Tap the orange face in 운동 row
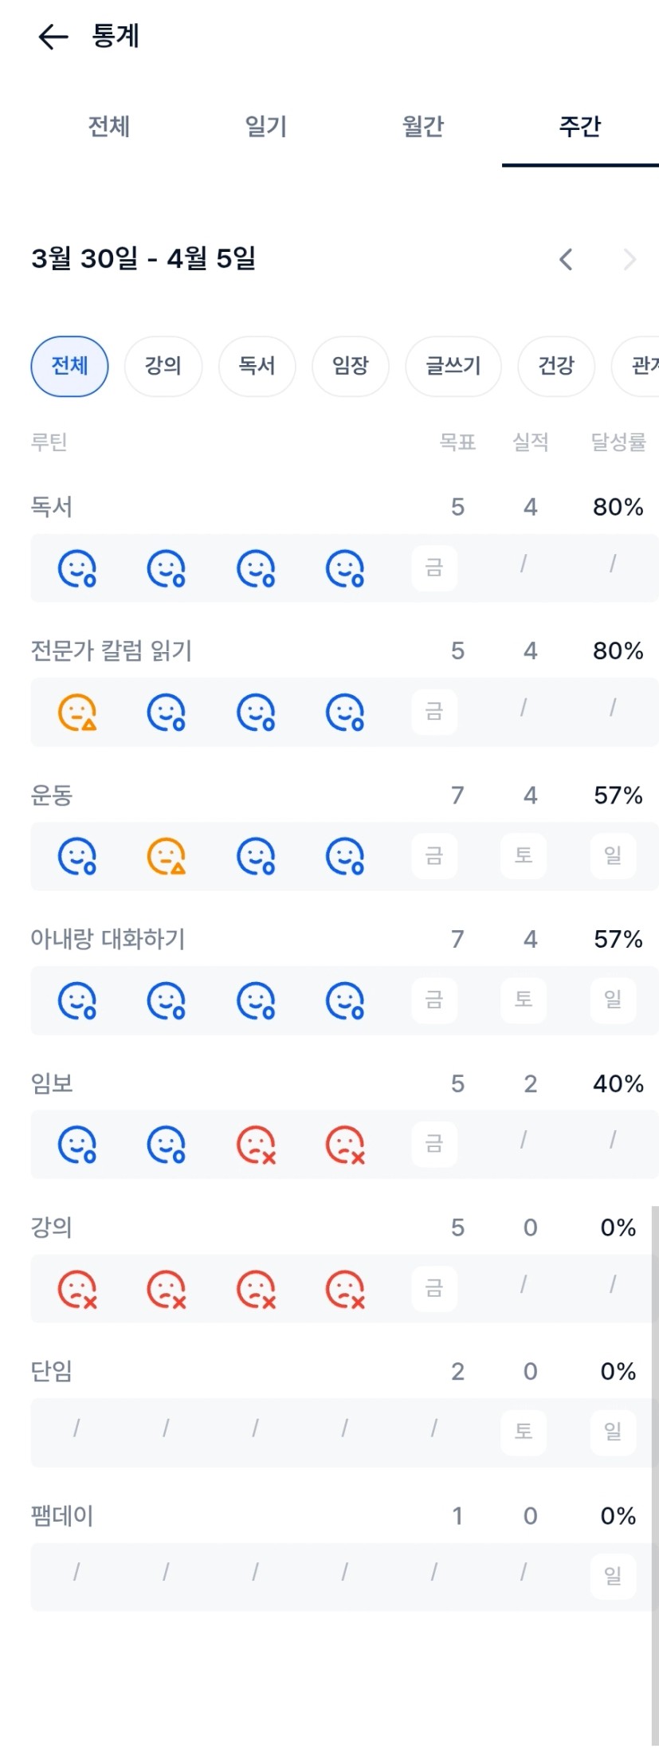659x1764 pixels. pos(167,856)
